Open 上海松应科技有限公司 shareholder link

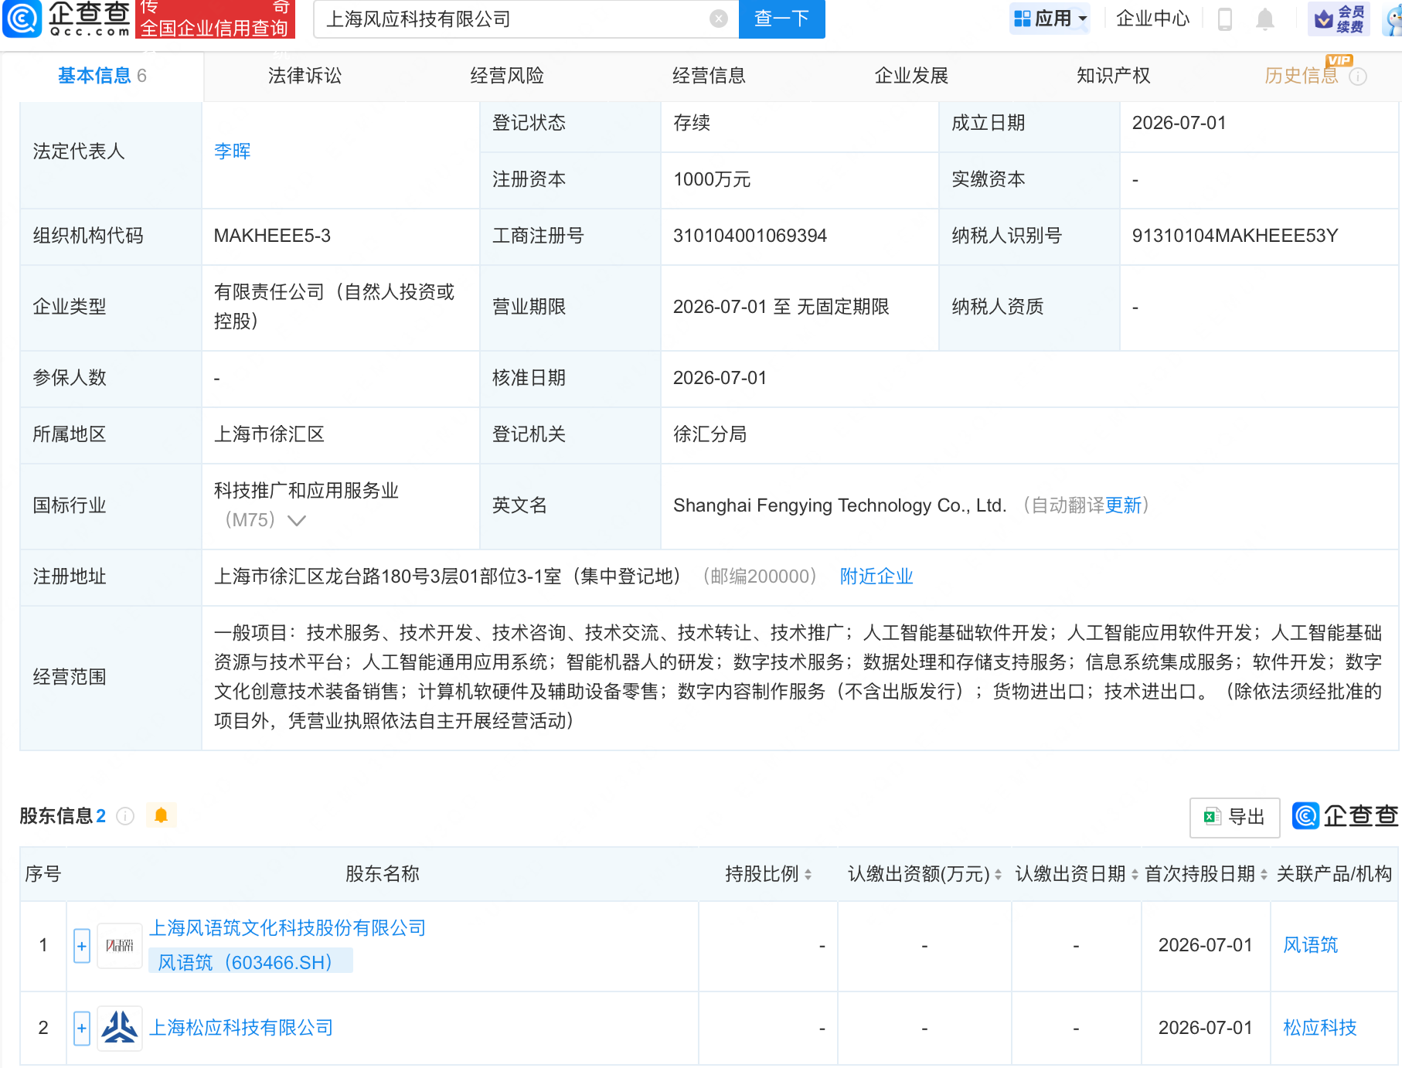241,1028
